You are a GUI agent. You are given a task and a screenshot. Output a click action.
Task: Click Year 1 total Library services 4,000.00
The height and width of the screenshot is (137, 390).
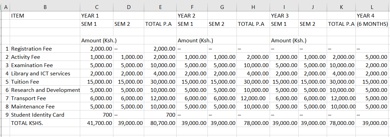160,73
